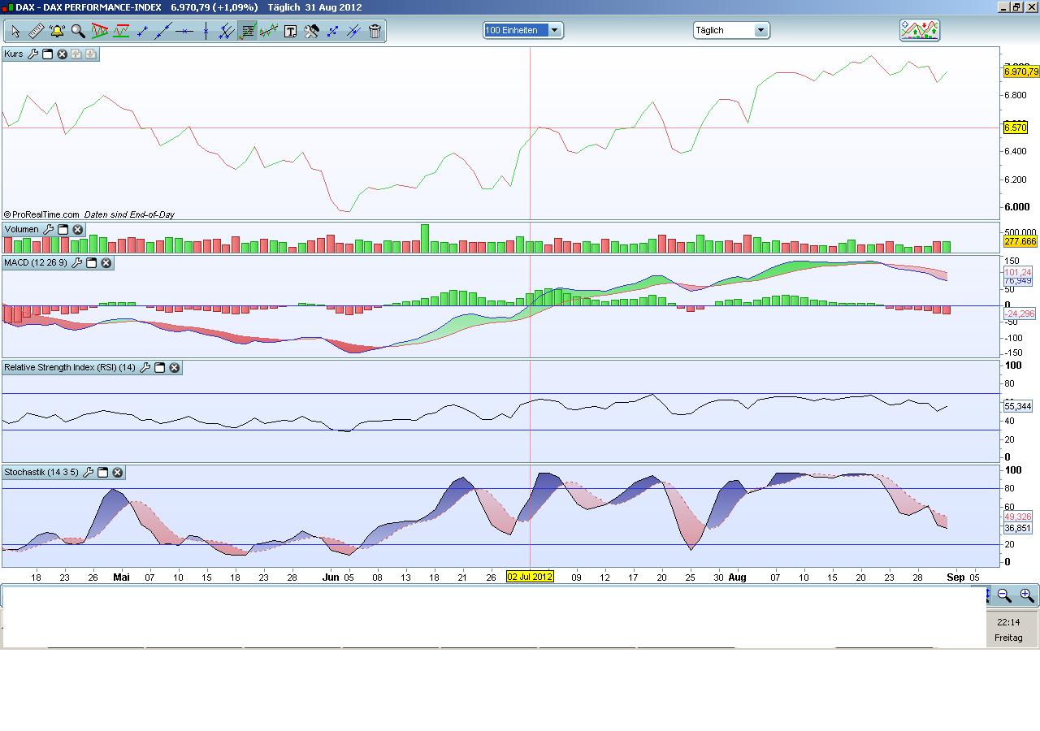Open MACD indicator settings wrench

(76, 263)
